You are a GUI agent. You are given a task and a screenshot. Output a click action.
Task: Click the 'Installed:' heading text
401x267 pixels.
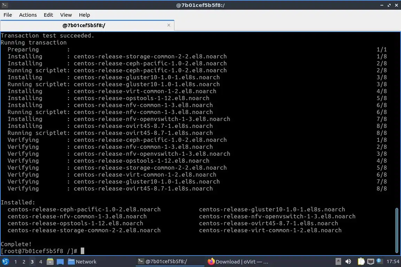(18, 202)
